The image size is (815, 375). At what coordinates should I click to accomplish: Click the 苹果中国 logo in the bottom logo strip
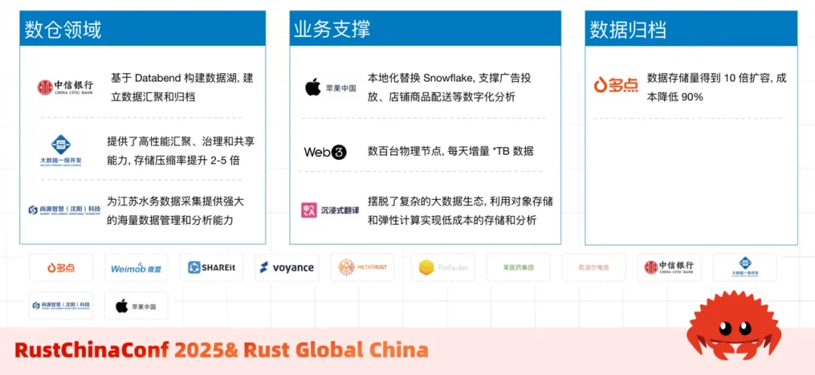(136, 306)
